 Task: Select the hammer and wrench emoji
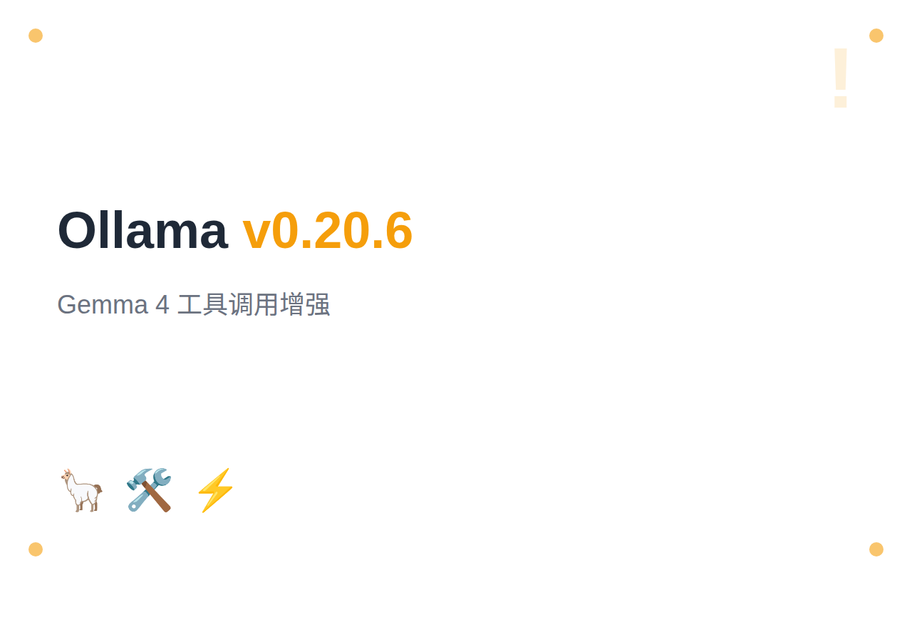pyautogui.click(x=149, y=490)
